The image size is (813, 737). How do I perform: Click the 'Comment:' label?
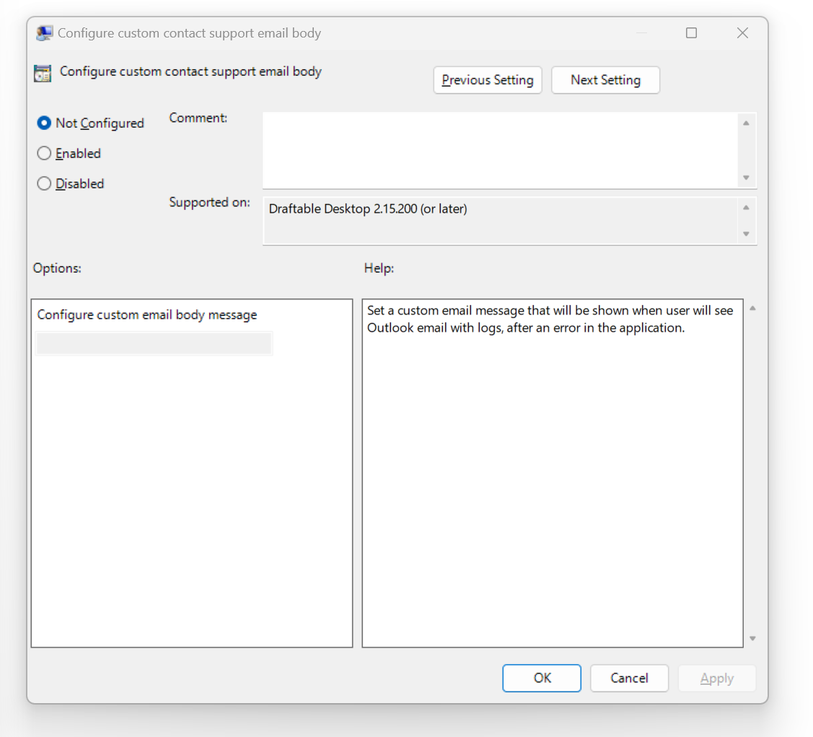coord(198,118)
